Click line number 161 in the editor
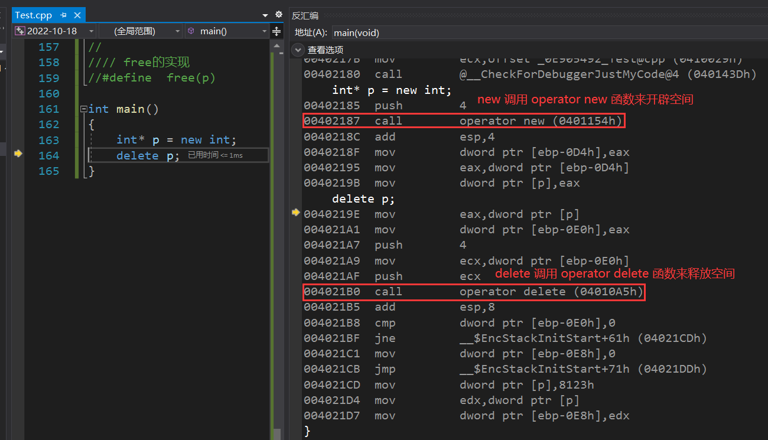768x440 pixels. click(49, 109)
